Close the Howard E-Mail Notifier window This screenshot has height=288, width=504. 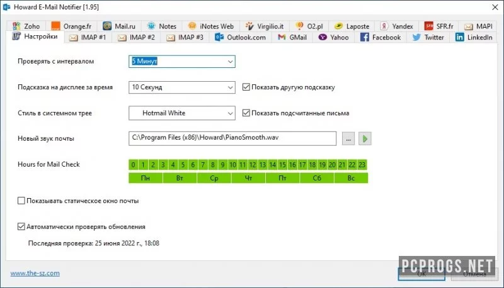[495, 7]
